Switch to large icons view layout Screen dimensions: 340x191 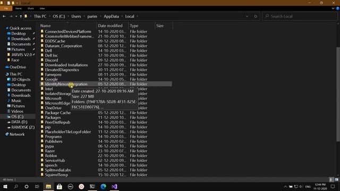coord(336,179)
